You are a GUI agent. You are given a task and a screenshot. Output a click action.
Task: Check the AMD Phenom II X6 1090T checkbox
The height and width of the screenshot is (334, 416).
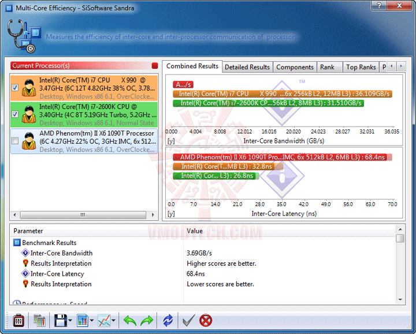coord(15,140)
